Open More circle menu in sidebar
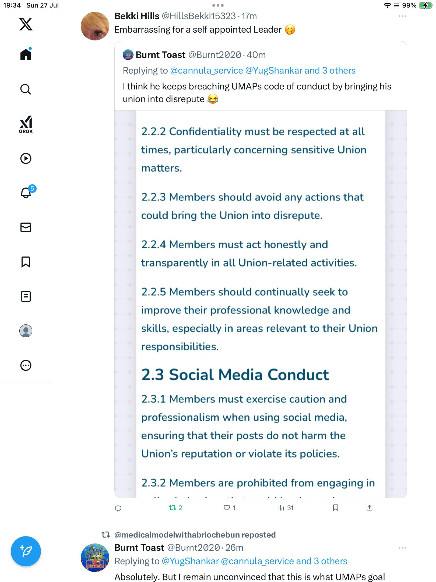Screen dimensions: 436x582 [26, 365]
